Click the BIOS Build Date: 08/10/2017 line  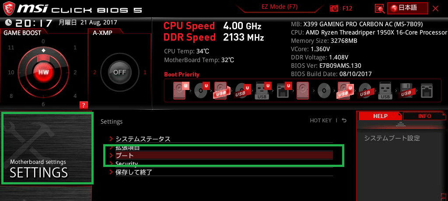pyautogui.click(x=331, y=74)
